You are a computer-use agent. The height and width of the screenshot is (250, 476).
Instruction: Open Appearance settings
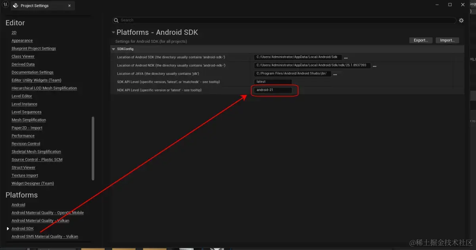click(22, 41)
